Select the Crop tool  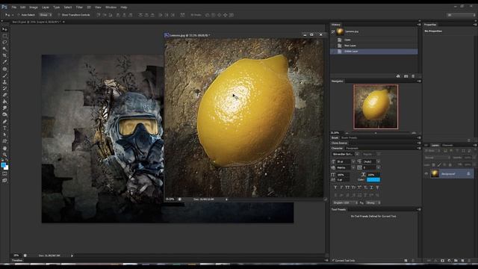(4, 55)
